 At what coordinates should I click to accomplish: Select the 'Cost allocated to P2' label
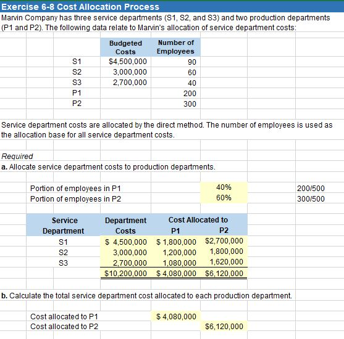(64, 327)
